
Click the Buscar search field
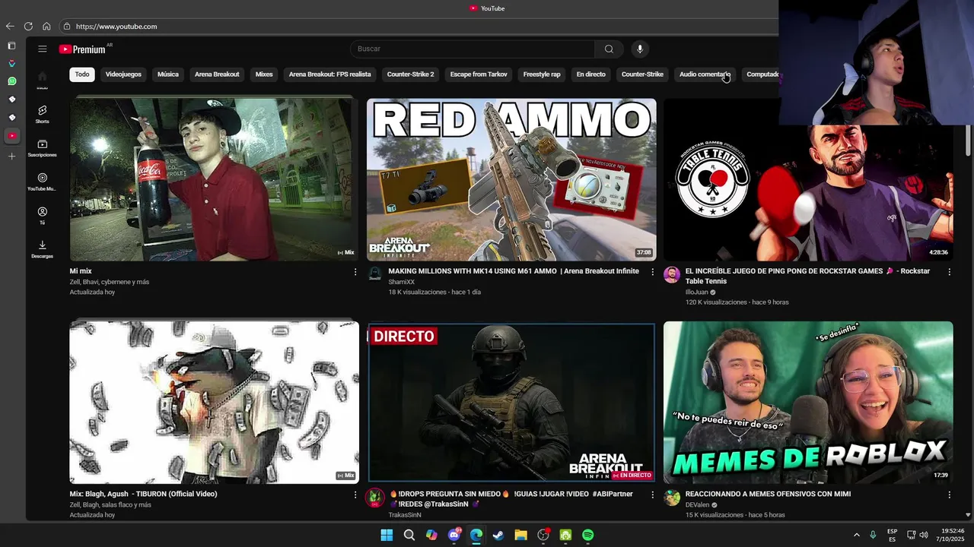pos(472,49)
